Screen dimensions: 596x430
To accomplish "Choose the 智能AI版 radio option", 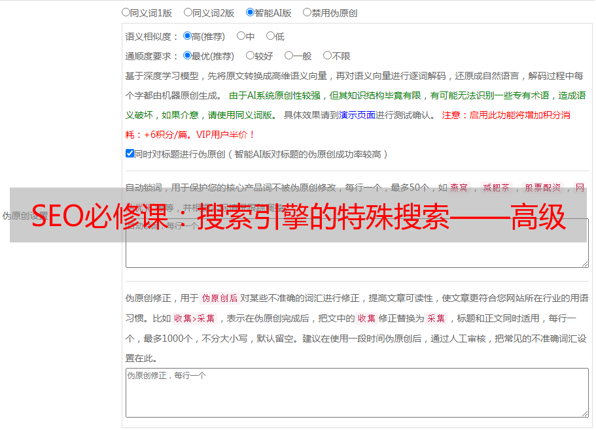I will click(250, 12).
